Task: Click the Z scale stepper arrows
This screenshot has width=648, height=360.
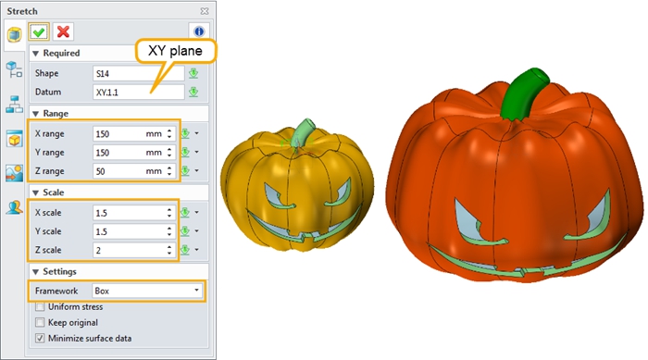Action: coord(169,250)
